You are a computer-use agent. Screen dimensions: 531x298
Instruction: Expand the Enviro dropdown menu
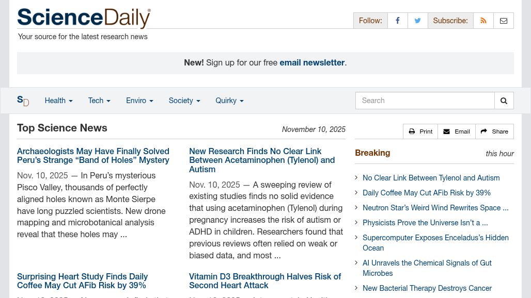click(x=139, y=101)
